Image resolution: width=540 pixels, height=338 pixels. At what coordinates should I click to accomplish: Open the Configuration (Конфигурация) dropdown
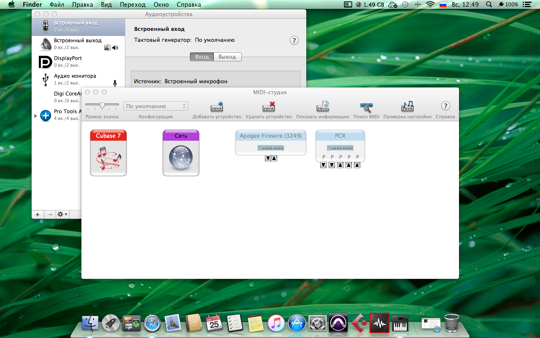156,106
